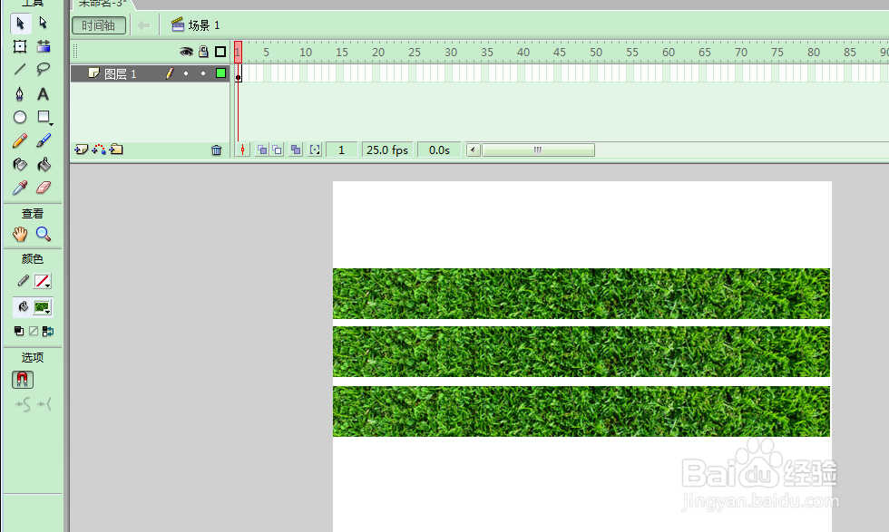Image resolution: width=889 pixels, height=532 pixels.
Task: Click the Center Frame button
Action: (243, 150)
